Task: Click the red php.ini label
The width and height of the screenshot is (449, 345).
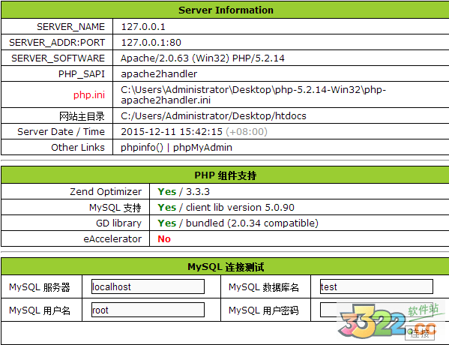Action: pyautogui.click(x=89, y=94)
